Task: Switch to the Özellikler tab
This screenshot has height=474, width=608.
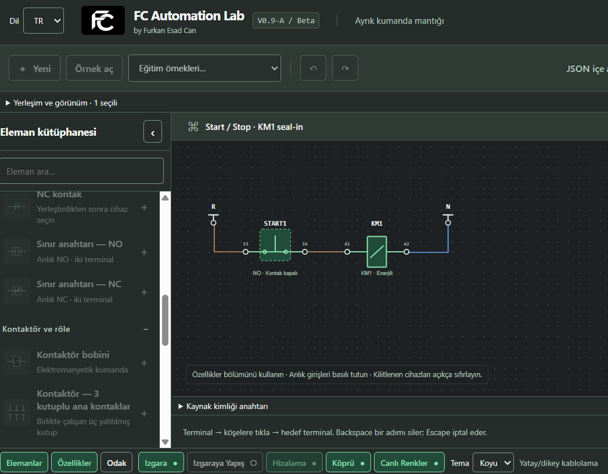Action: (74, 463)
